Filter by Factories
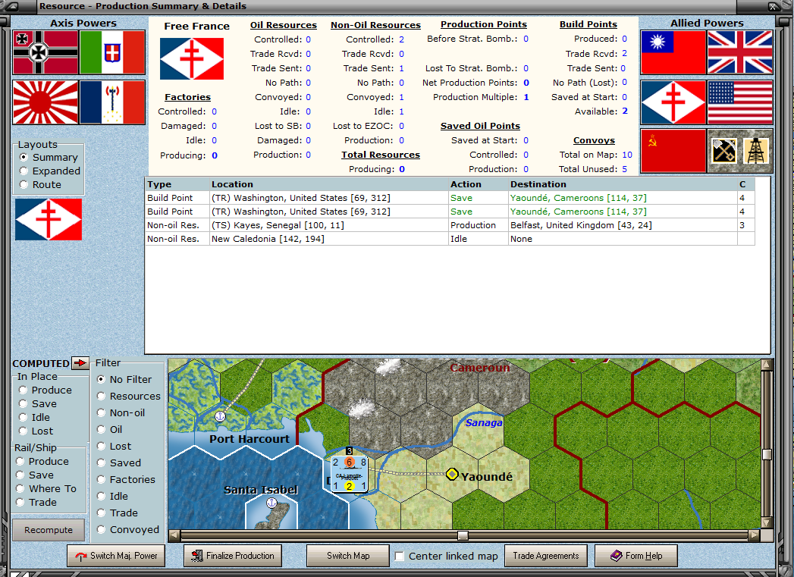Screen dimensions: 794x577 pos(102,479)
